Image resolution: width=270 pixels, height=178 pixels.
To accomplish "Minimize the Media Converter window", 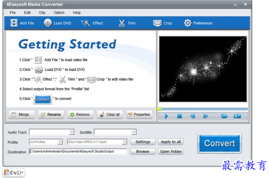I will pos(236,5).
